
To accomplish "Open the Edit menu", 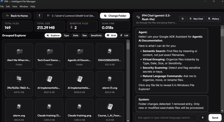I will 8,6.
